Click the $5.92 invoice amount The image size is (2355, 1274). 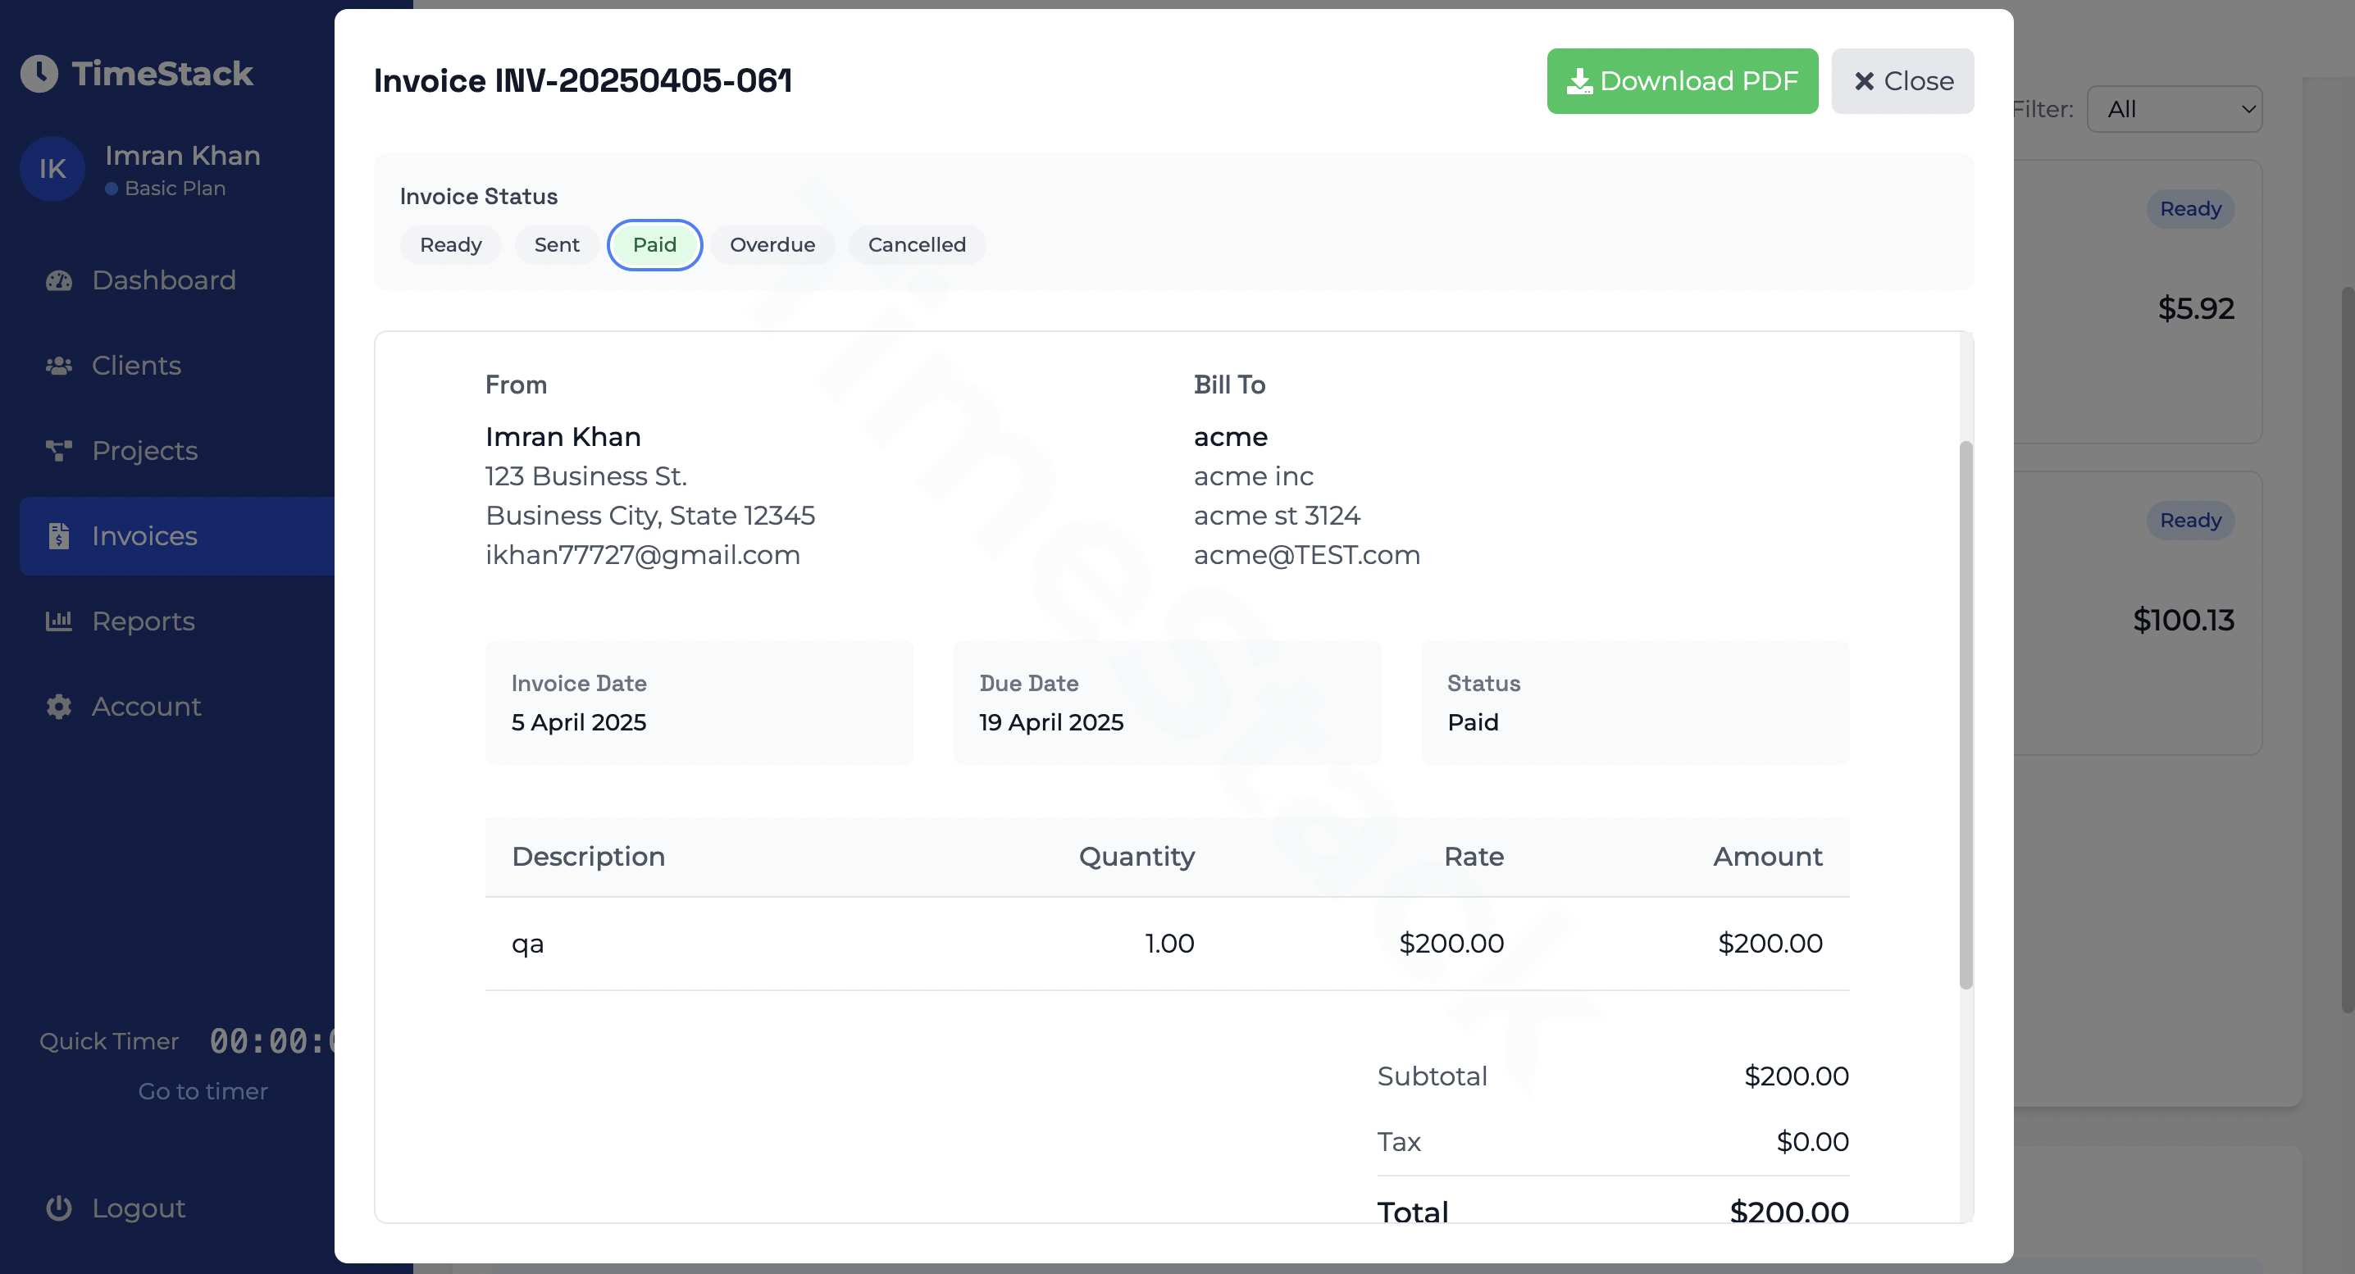[2196, 309]
